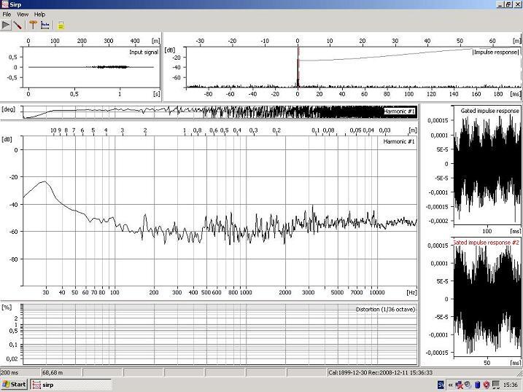This screenshot has height=392, width=523.
Task: Open the File menu
Action: click(7, 14)
